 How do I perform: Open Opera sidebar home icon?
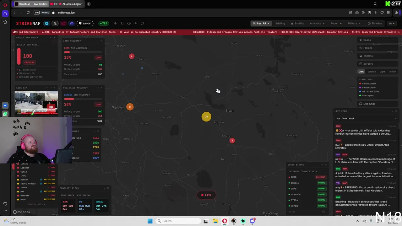click(x=5, y=13)
